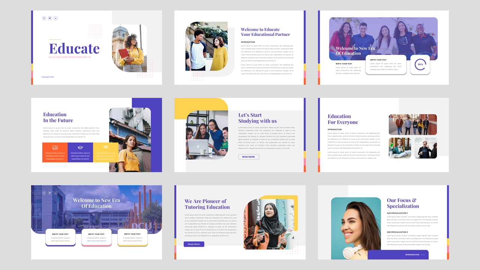Screen dimensions: 480x270
Task: Click the 90% circular progress indicator
Action: (420, 64)
